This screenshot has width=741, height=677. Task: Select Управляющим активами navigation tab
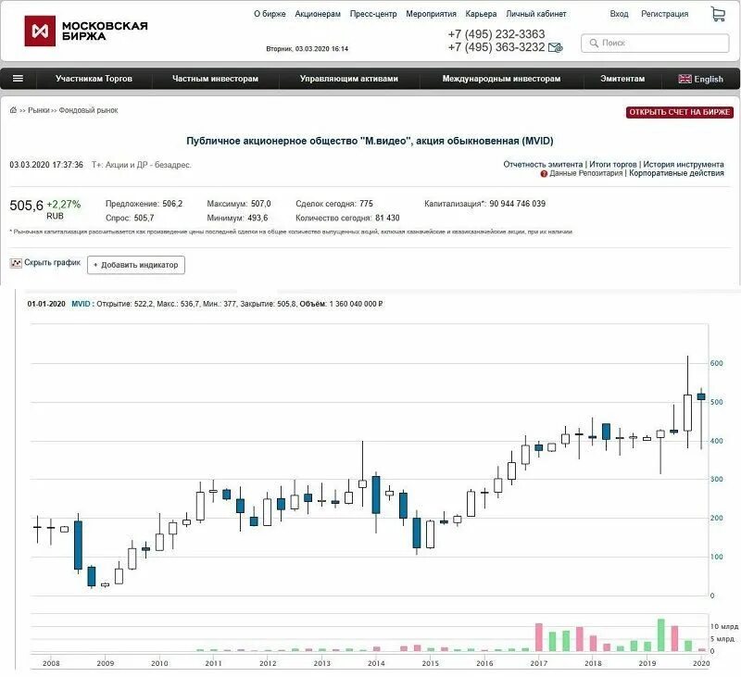(x=349, y=79)
